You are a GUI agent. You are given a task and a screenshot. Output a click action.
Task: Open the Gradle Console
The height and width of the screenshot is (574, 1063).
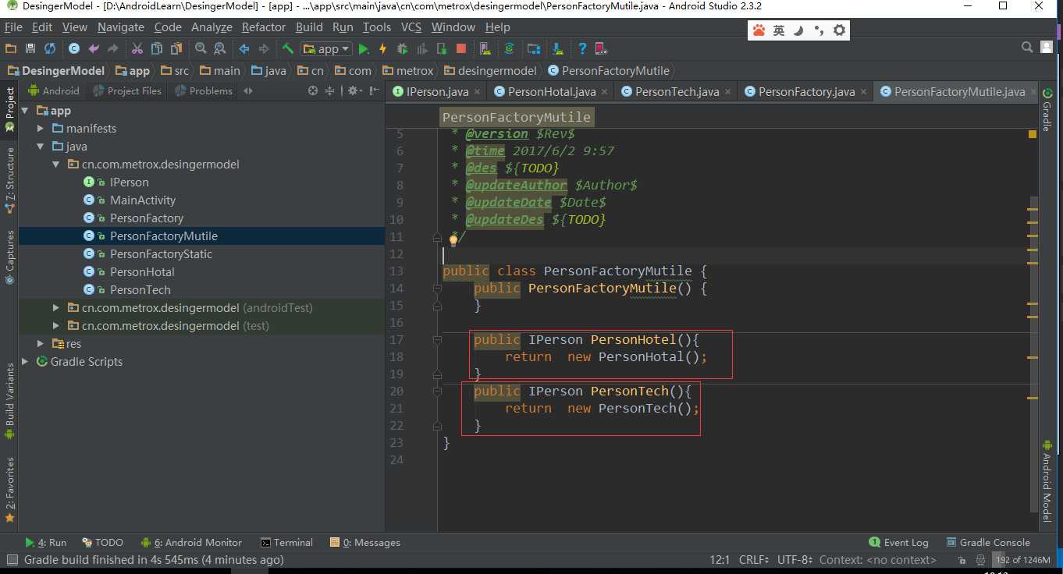pyautogui.click(x=988, y=542)
